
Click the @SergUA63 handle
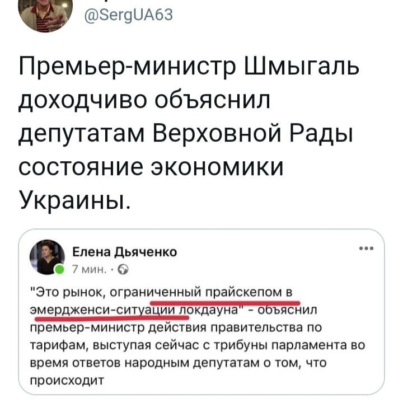point(129,15)
